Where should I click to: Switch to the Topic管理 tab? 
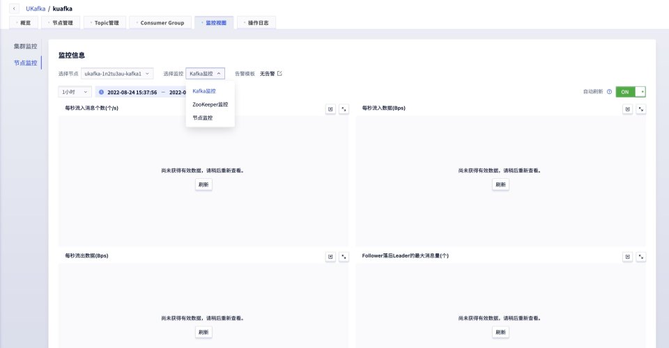point(104,23)
